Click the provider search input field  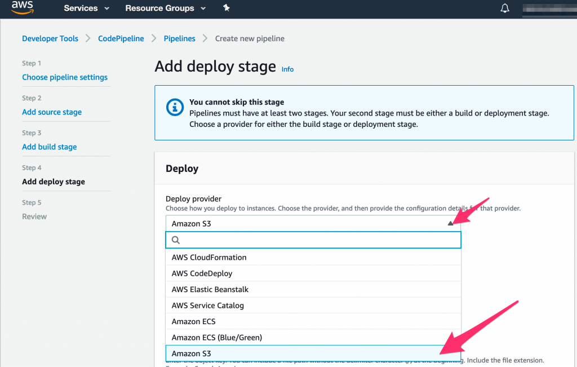[313, 240]
